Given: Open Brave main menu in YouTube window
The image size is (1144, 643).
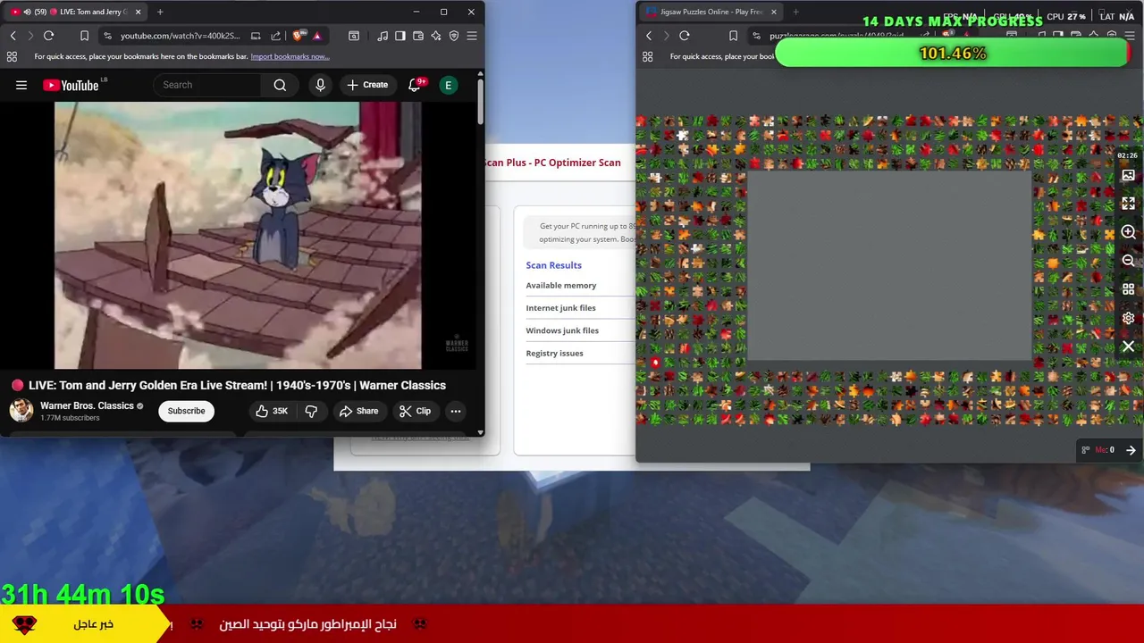Looking at the screenshot, I should tap(472, 36).
